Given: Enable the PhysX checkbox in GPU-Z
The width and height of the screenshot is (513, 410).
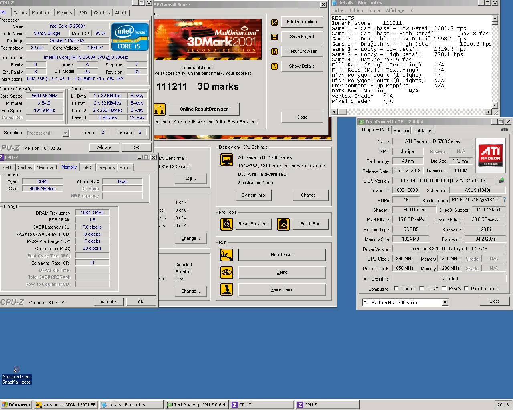Looking at the screenshot, I should click(444, 289).
